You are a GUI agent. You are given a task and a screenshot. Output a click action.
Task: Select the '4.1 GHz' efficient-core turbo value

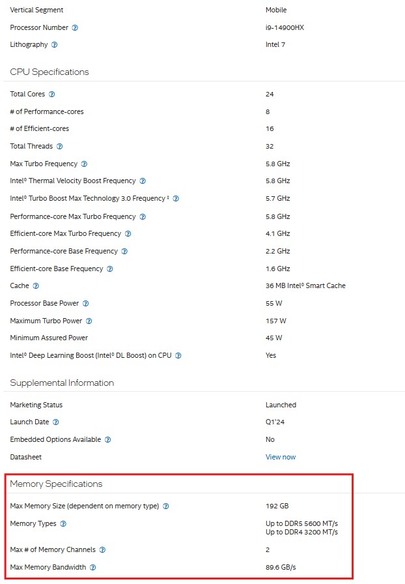coord(277,233)
